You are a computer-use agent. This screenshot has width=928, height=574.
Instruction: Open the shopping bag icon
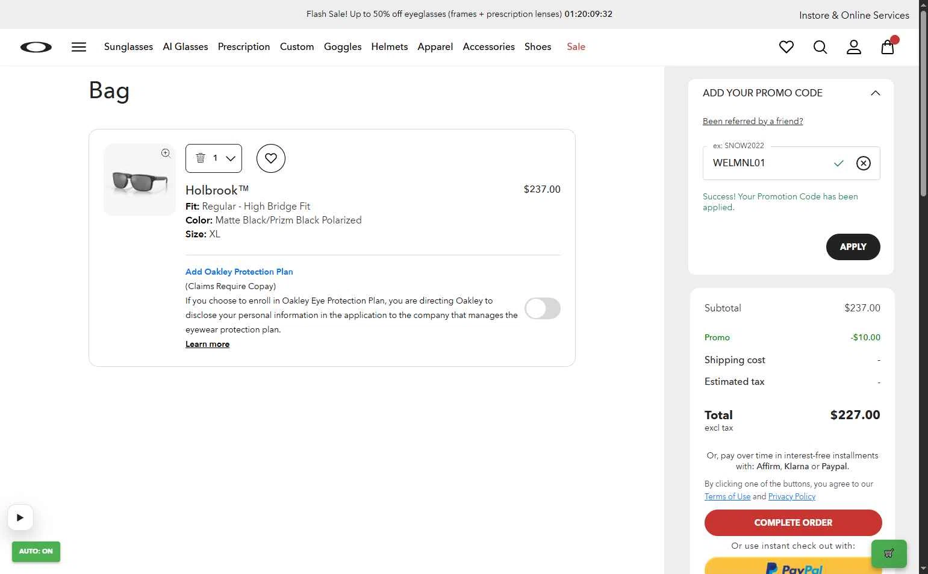888,47
